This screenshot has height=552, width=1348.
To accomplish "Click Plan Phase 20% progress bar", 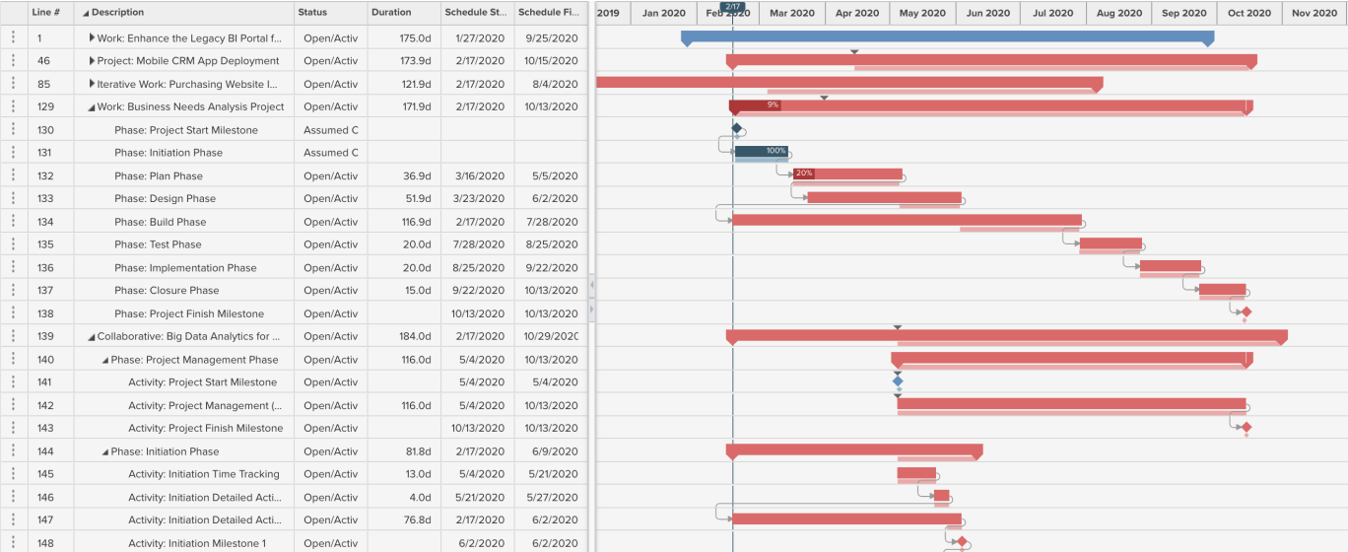I will point(804,173).
